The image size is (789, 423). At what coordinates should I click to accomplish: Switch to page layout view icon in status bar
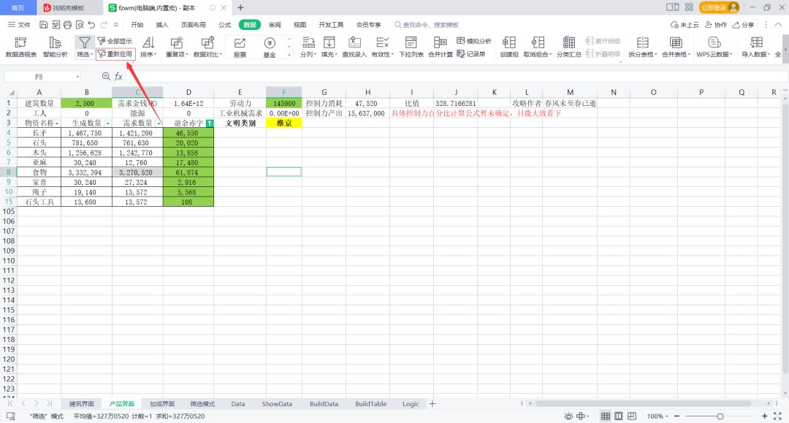click(619, 416)
